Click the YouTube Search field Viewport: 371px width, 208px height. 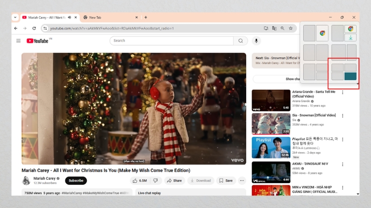172,41
